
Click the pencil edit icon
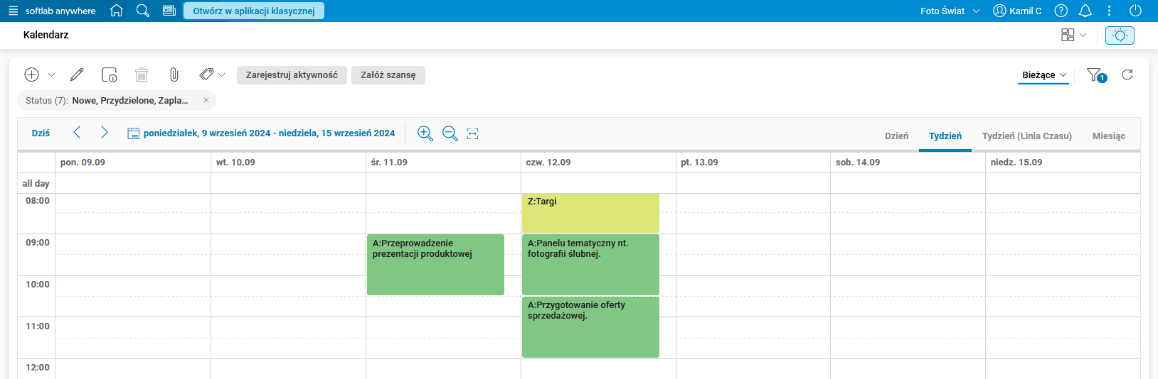pyautogui.click(x=77, y=75)
